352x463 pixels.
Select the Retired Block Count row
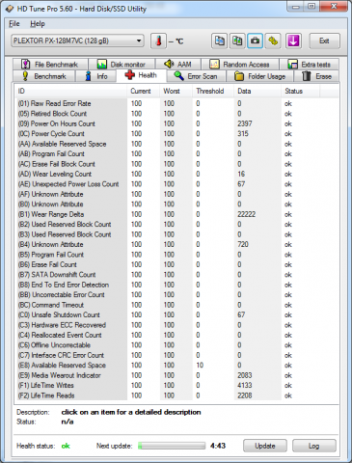coord(176,114)
